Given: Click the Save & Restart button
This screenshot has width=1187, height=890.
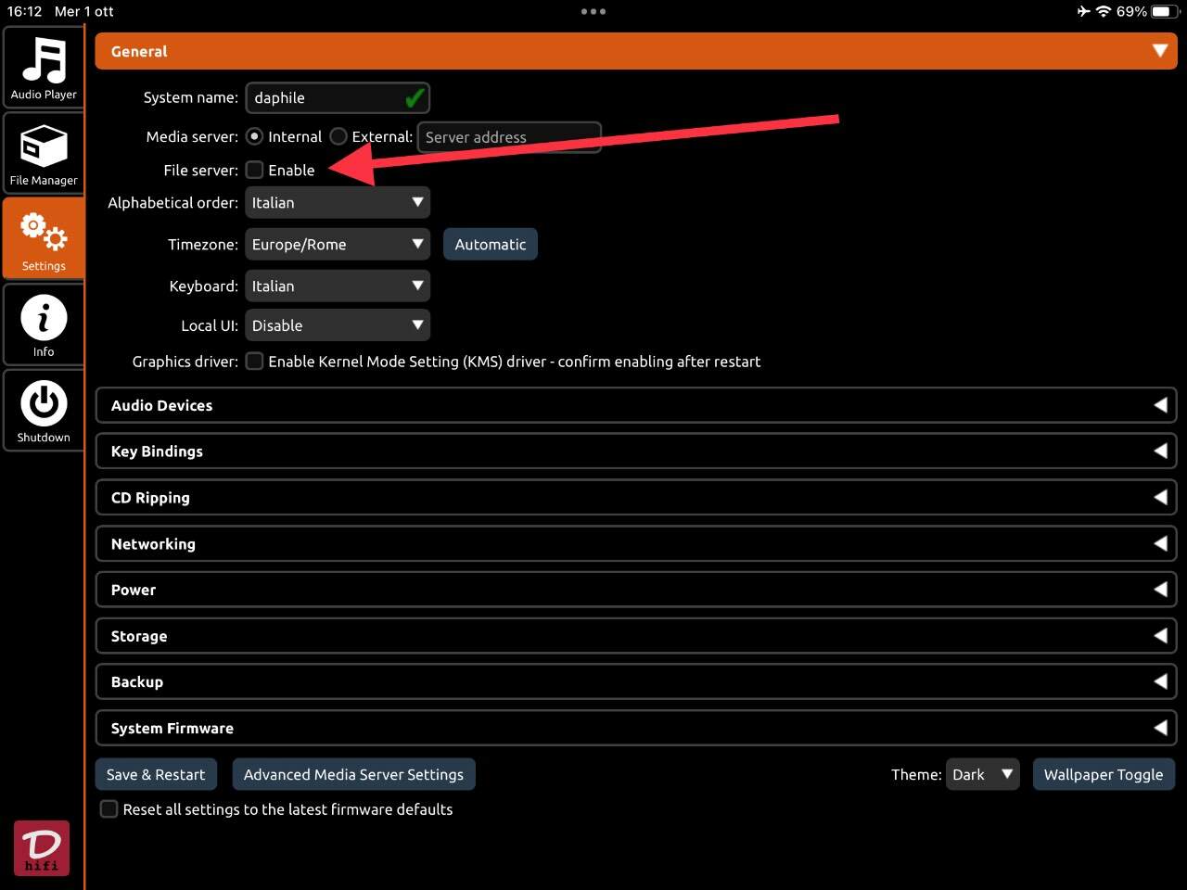Looking at the screenshot, I should (x=156, y=774).
